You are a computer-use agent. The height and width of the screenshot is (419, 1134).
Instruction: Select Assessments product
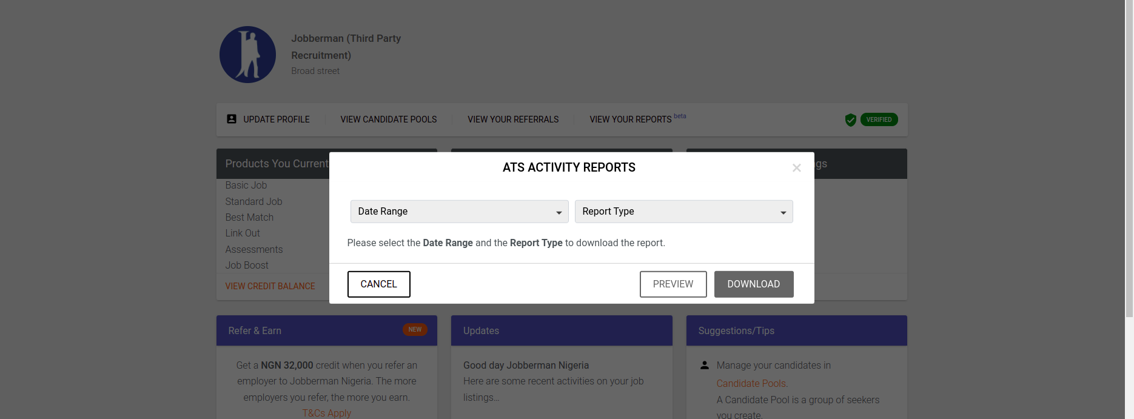[x=253, y=249]
